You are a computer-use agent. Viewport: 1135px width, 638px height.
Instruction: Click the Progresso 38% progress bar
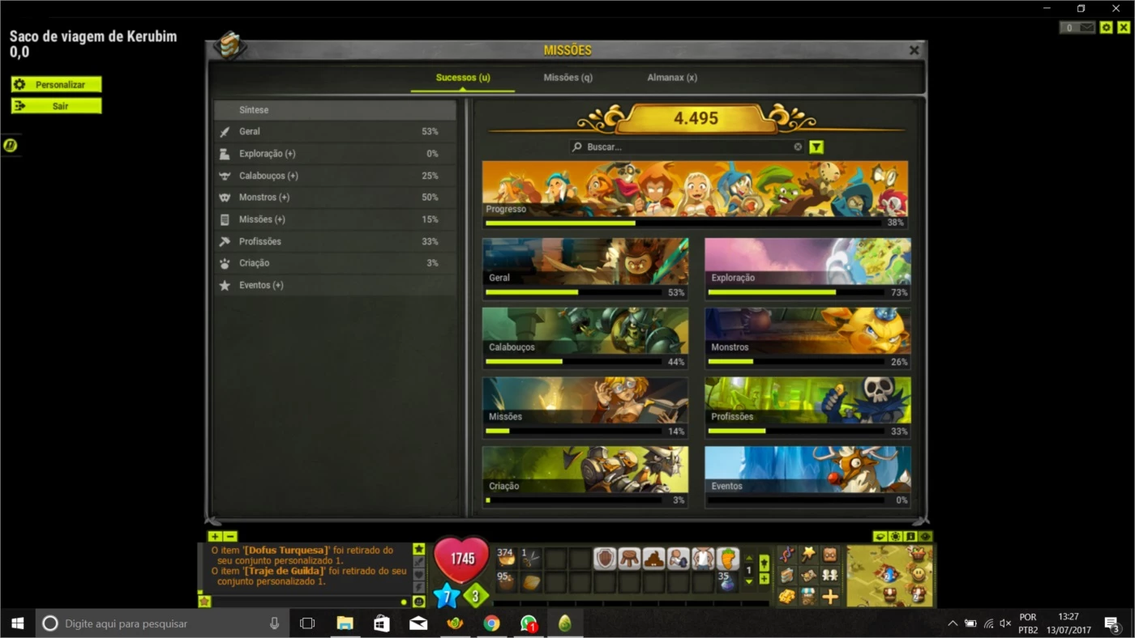683,223
